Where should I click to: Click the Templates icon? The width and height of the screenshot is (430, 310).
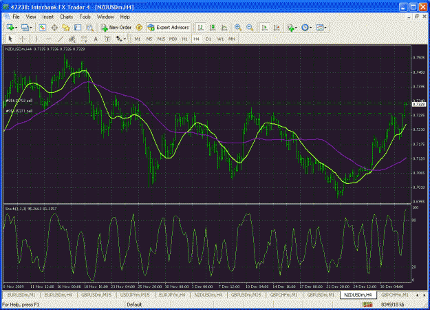[x=320, y=28]
